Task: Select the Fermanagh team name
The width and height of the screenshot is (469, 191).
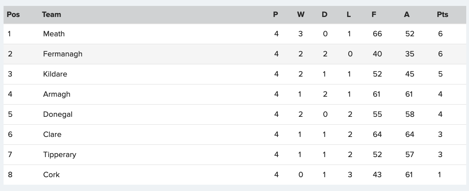Action: click(63, 54)
